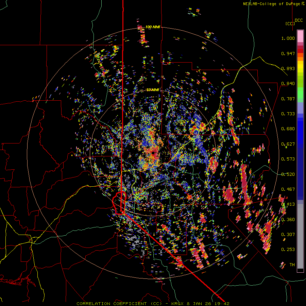Click the 0.253 scale value
The height and width of the screenshot is (306, 306).
[x=288, y=250]
